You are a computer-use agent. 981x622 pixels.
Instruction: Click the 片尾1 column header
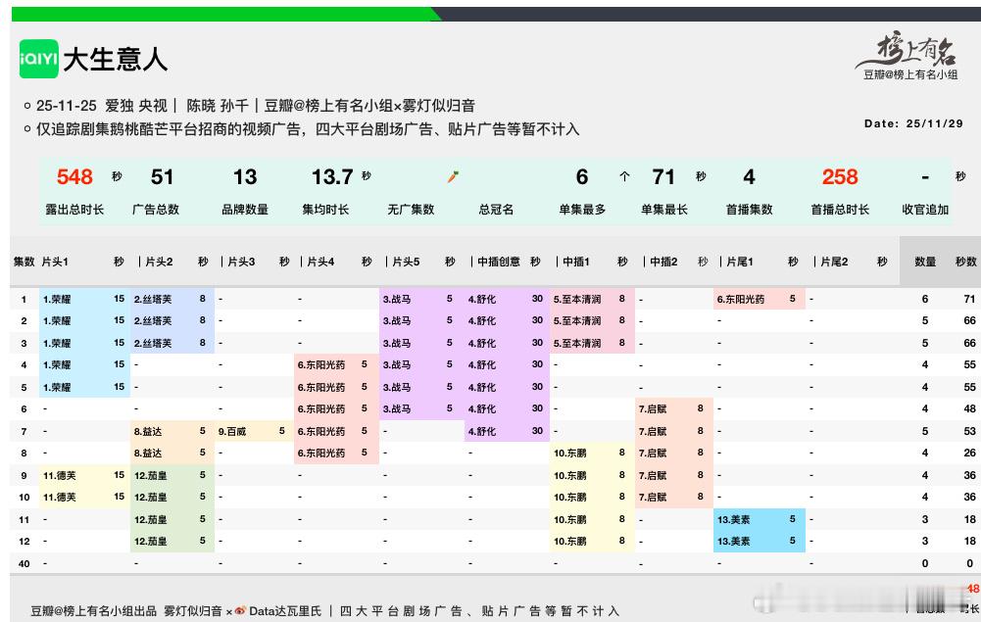740,262
